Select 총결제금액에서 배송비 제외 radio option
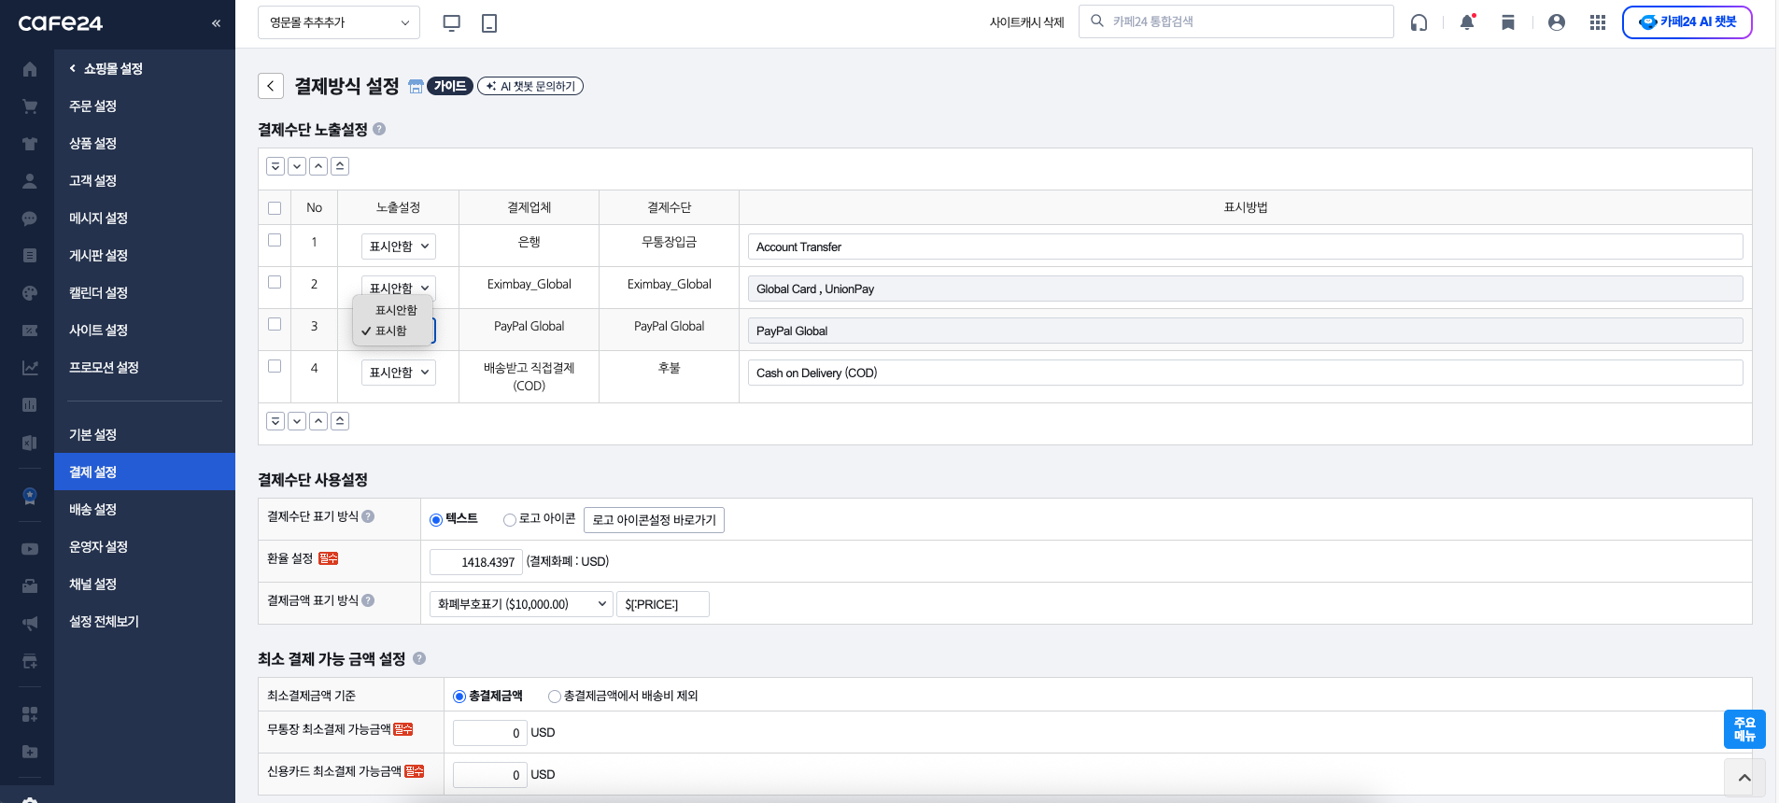This screenshot has width=1779, height=803. point(555,697)
